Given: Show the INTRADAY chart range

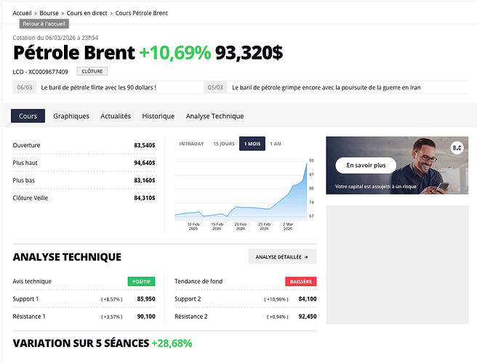Looking at the screenshot, I should click(x=191, y=144).
